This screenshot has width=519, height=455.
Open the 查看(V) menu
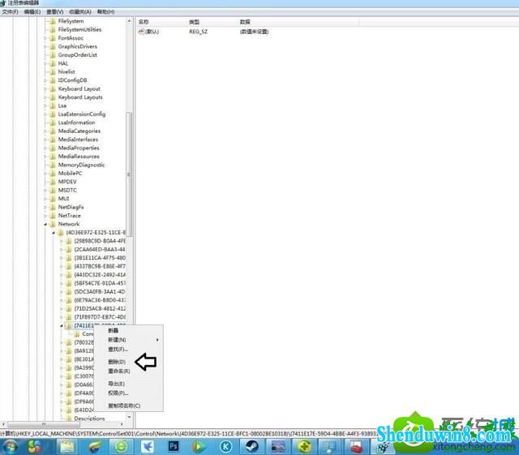tap(54, 12)
